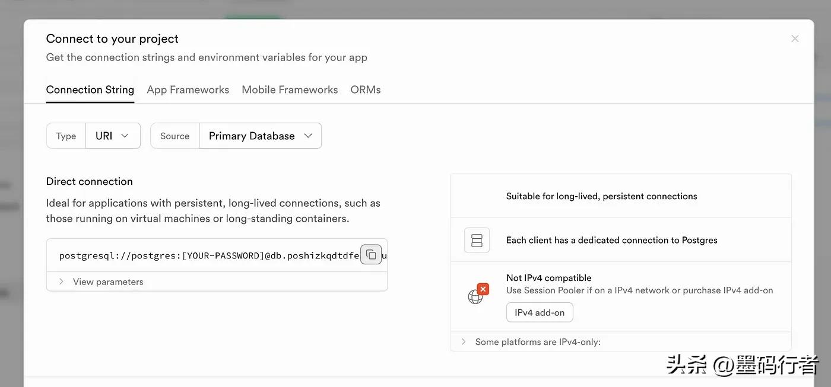Viewport: 831px width, 387px height.
Task: Click the dedicated connection to Postgres text
Action: click(611, 240)
